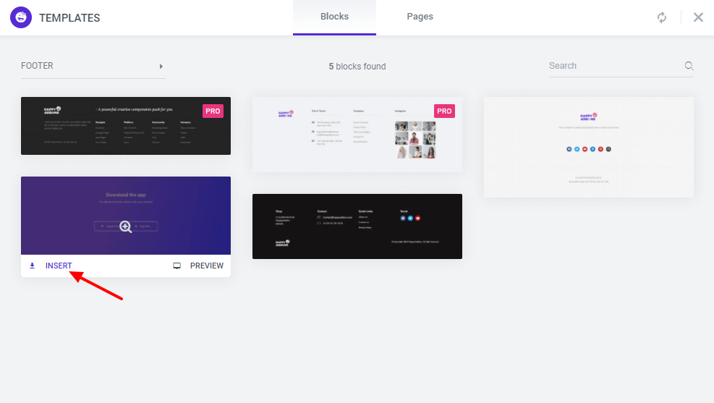
Task: Click the sync templates refresh icon
Action: click(662, 17)
